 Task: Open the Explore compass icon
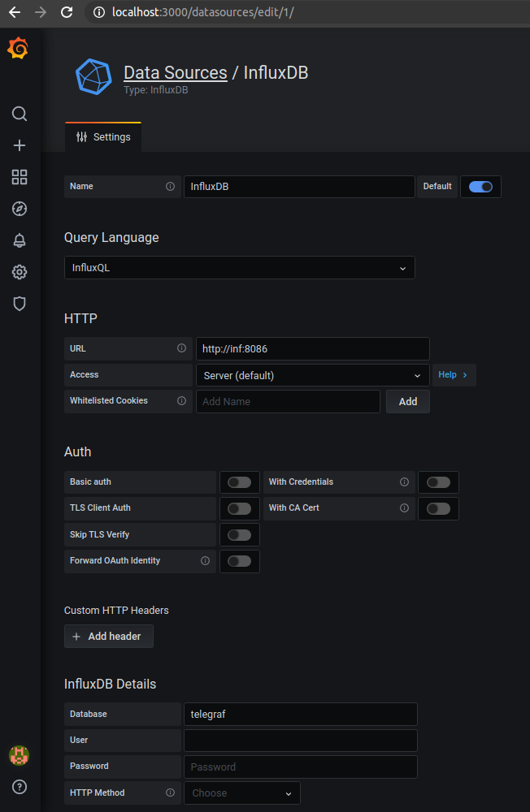[20, 209]
